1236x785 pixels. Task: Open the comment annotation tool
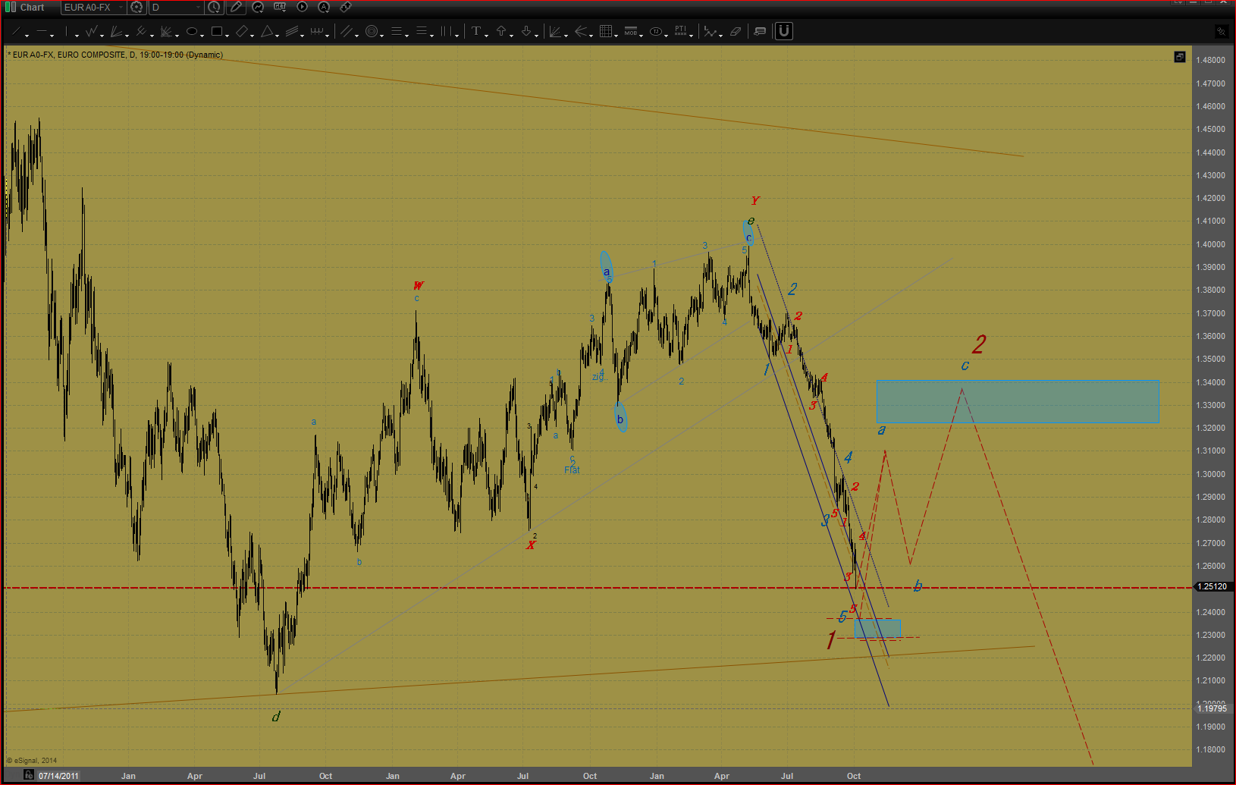pyautogui.click(x=760, y=31)
